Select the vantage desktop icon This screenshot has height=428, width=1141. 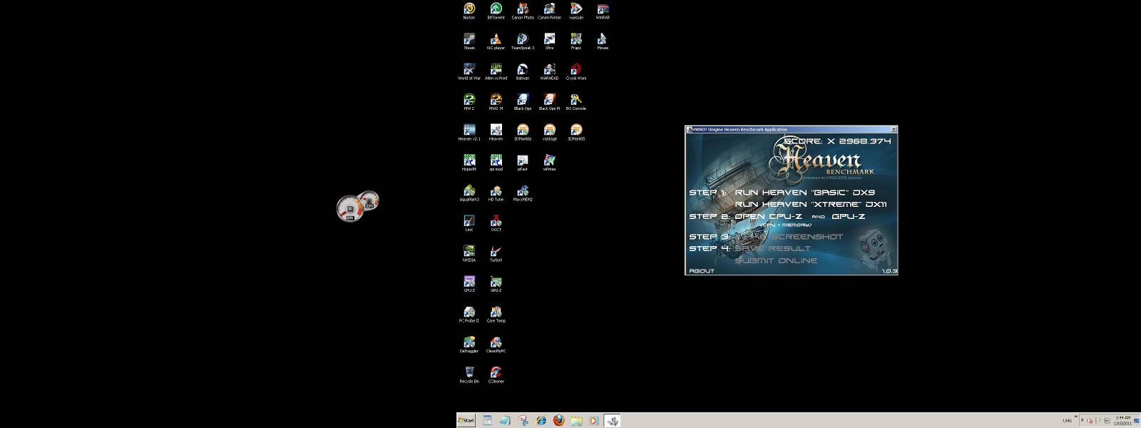pos(549,132)
